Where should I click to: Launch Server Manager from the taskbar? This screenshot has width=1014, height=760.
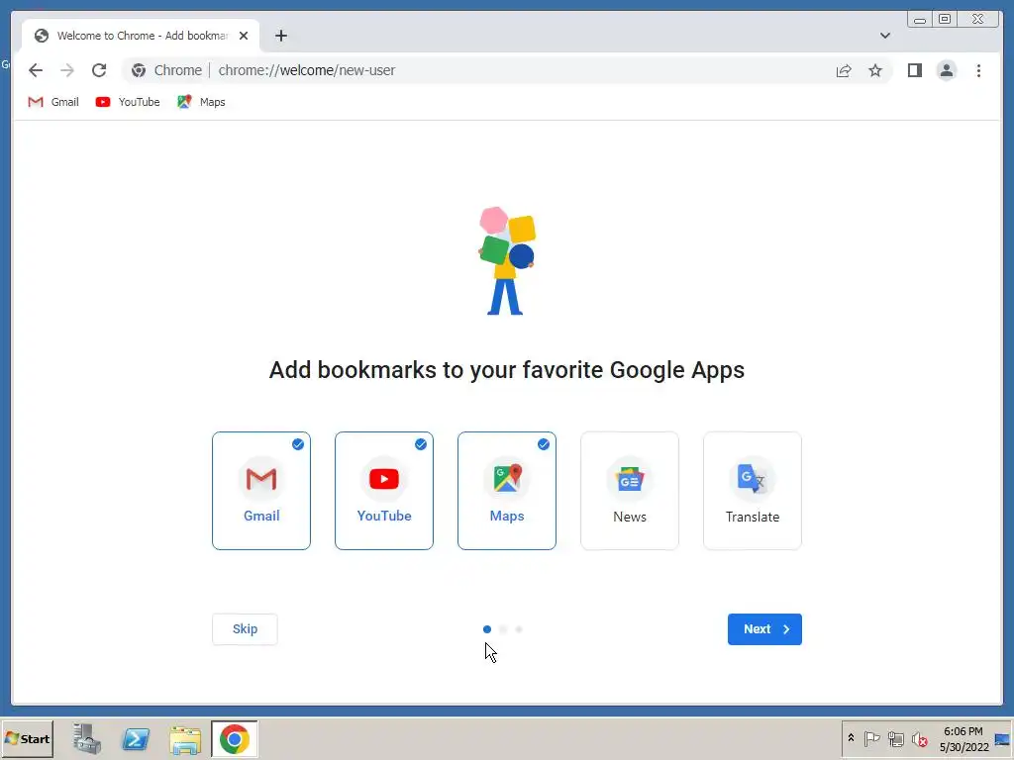(x=87, y=738)
